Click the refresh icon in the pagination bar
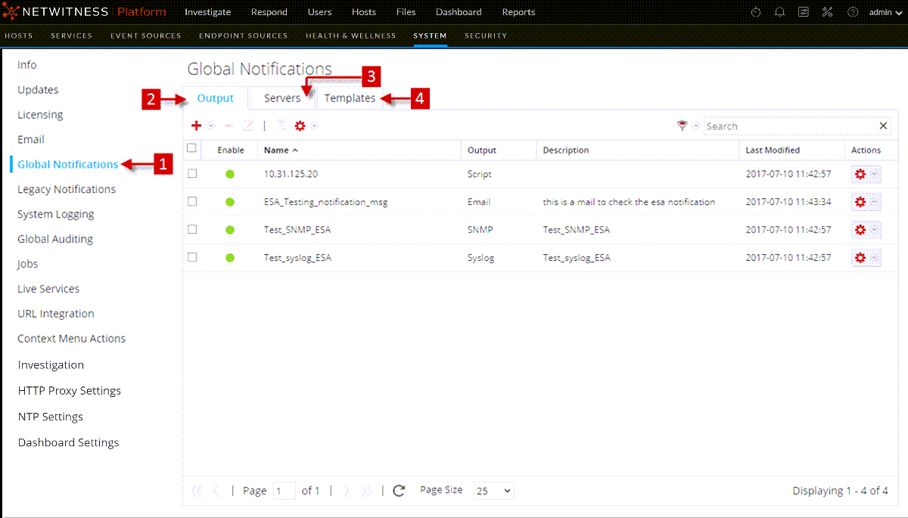Viewport: 908px width, 518px height. point(400,491)
